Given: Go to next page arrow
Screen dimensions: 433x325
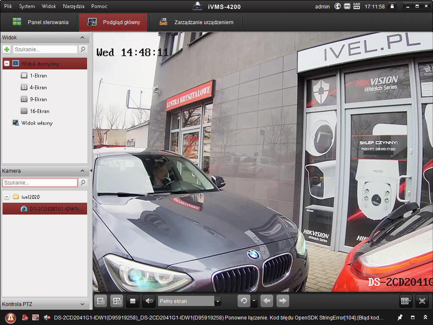Looking at the screenshot, I should (282, 301).
